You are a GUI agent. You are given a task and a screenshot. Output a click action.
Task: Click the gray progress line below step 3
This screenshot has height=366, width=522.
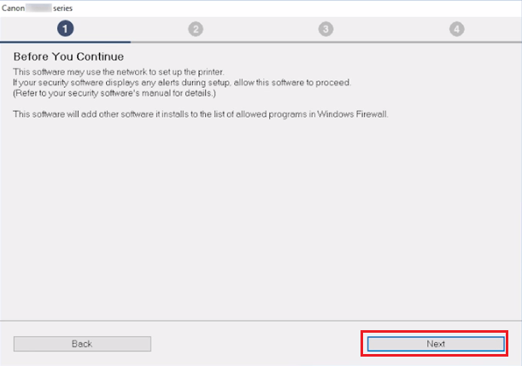pos(326,42)
